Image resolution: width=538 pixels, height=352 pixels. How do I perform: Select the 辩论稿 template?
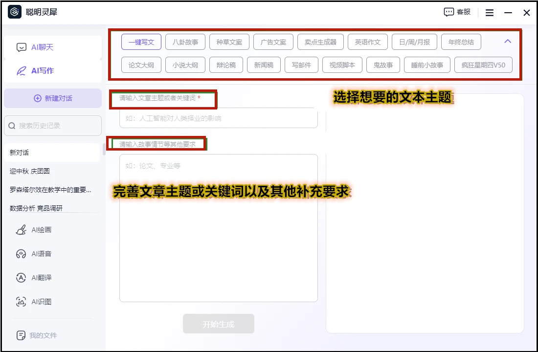click(226, 65)
